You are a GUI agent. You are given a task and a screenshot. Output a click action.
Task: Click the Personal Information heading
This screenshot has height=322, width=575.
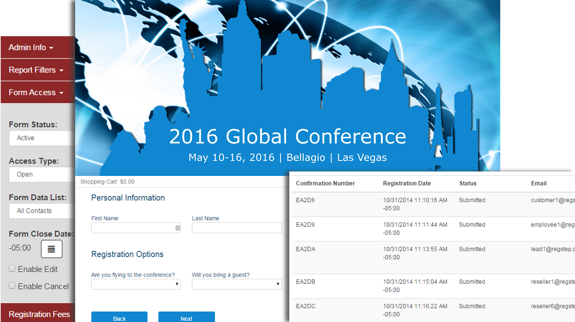tap(128, 198)
